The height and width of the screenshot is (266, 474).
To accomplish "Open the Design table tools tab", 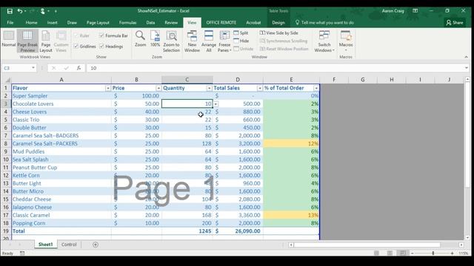I will pos(278,23).
